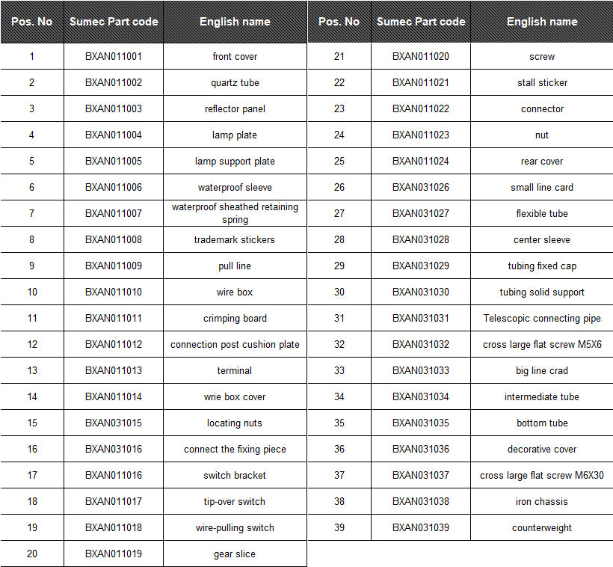Select the 'gear slice' entry
Image resolution: width=613 pixels, height=567 pixels.
click(235, 554)
